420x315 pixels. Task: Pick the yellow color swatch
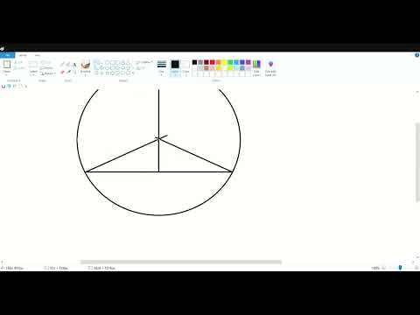[224, 62]
